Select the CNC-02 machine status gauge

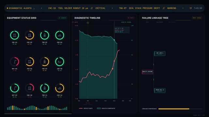coord(30,35)
